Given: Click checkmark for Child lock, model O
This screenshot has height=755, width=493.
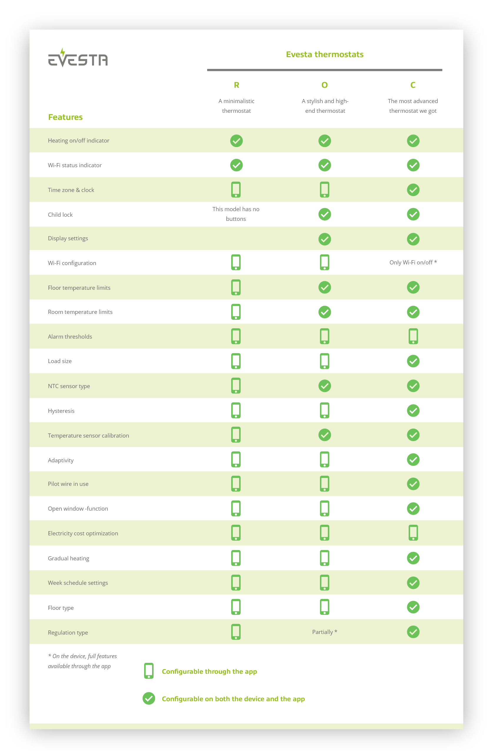Looking at the screenshot, I should click(324, 214).
